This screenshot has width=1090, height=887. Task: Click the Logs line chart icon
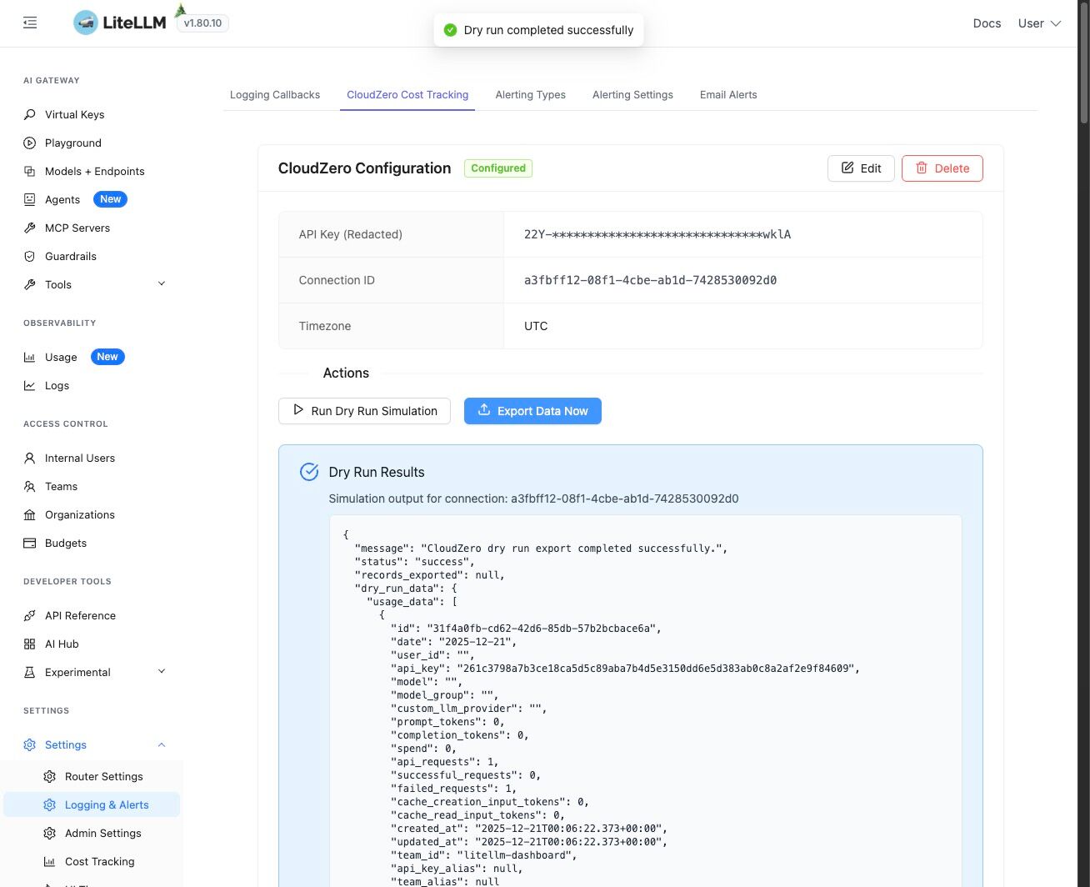30,385
